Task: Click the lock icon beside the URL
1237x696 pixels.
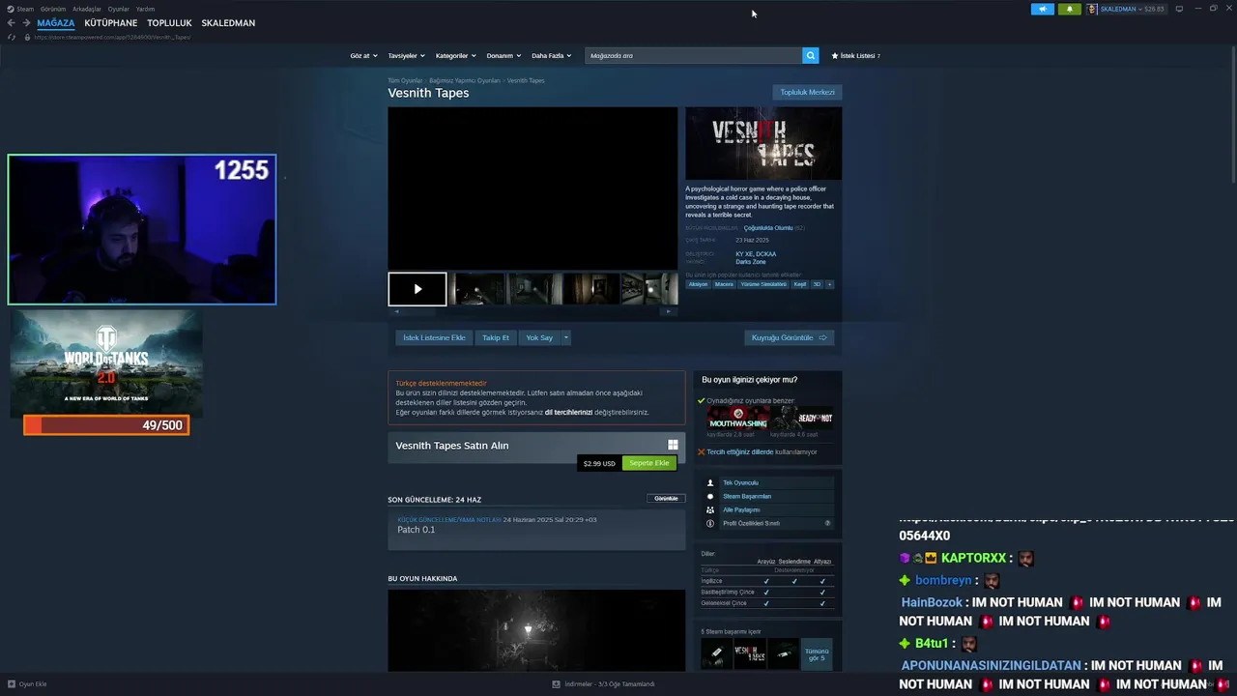Action: [26, 37]
